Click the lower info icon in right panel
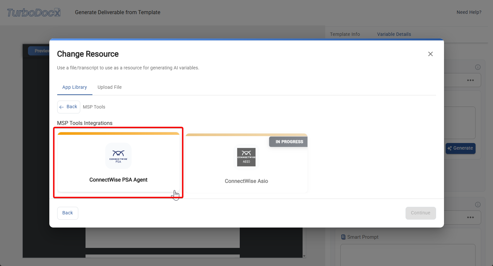 point(478,205)
